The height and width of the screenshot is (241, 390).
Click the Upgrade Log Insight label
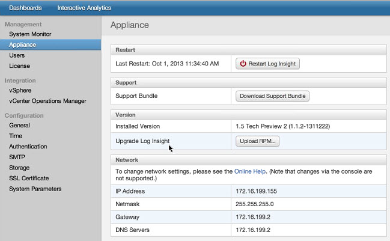click(x=142, y=141)
